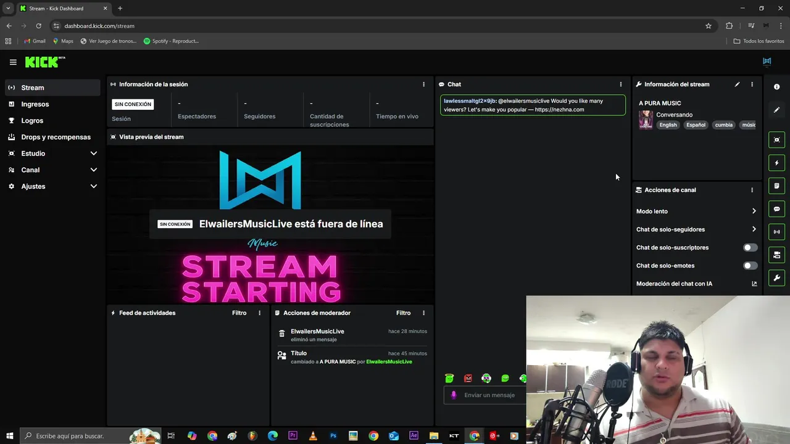Open Información de la sesión three-dot menu

click(423, 84)
